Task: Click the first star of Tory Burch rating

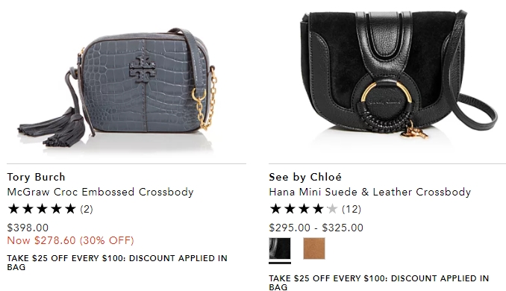Action: 13,209
